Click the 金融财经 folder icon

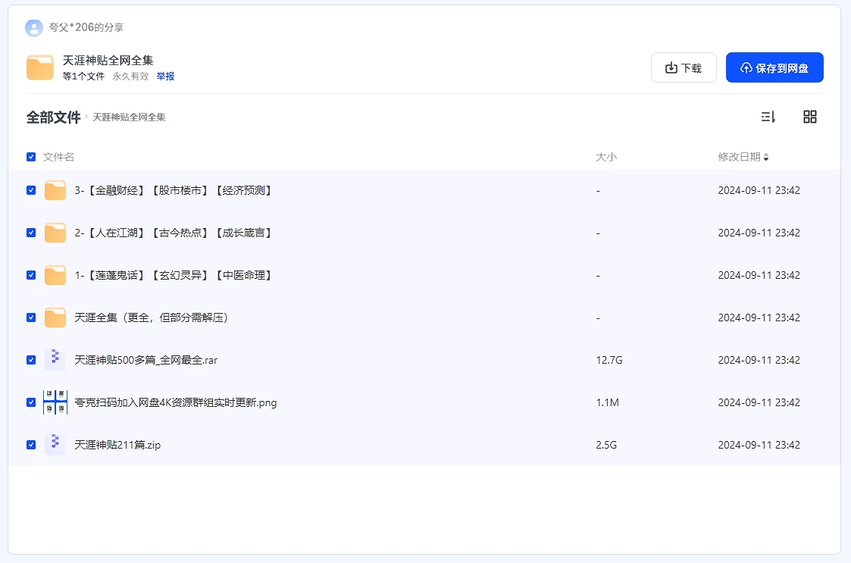pos(55,190)
